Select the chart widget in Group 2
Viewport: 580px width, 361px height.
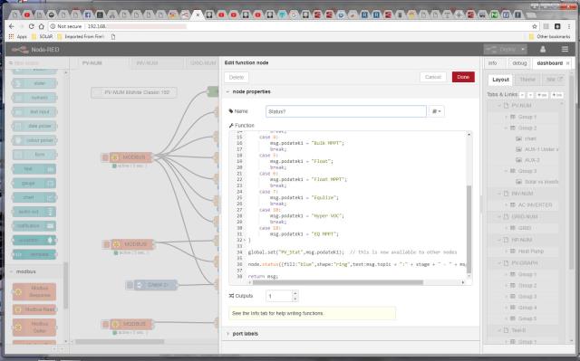[530, 138]
